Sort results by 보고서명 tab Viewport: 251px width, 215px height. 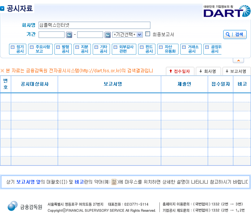pyautogui.click(x=236, y=72)
